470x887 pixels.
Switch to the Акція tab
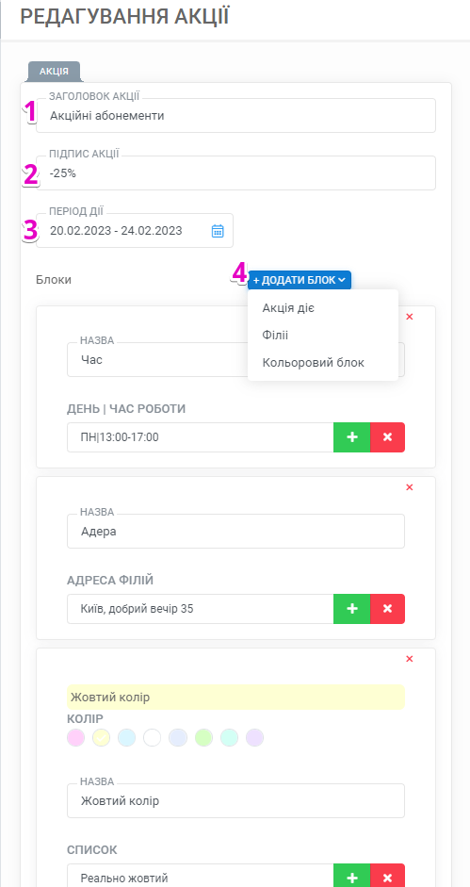point(54,72)
